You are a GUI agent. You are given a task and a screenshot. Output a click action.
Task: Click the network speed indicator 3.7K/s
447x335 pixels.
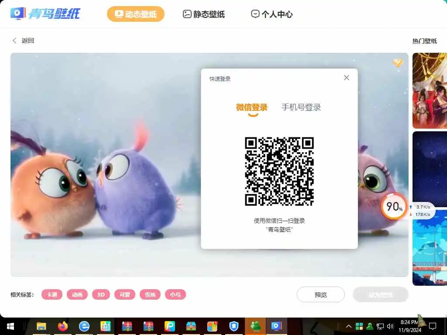coord(423,207)
